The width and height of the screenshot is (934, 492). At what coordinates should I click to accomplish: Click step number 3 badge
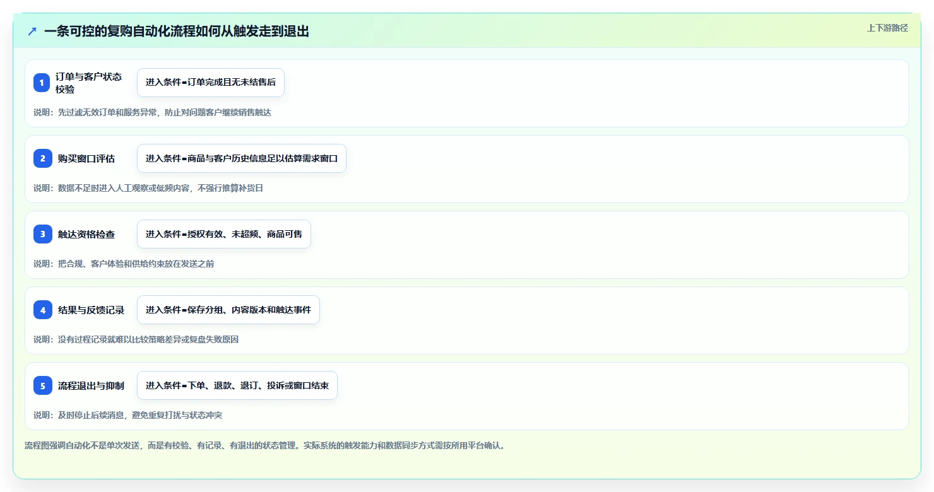[42, 234]
